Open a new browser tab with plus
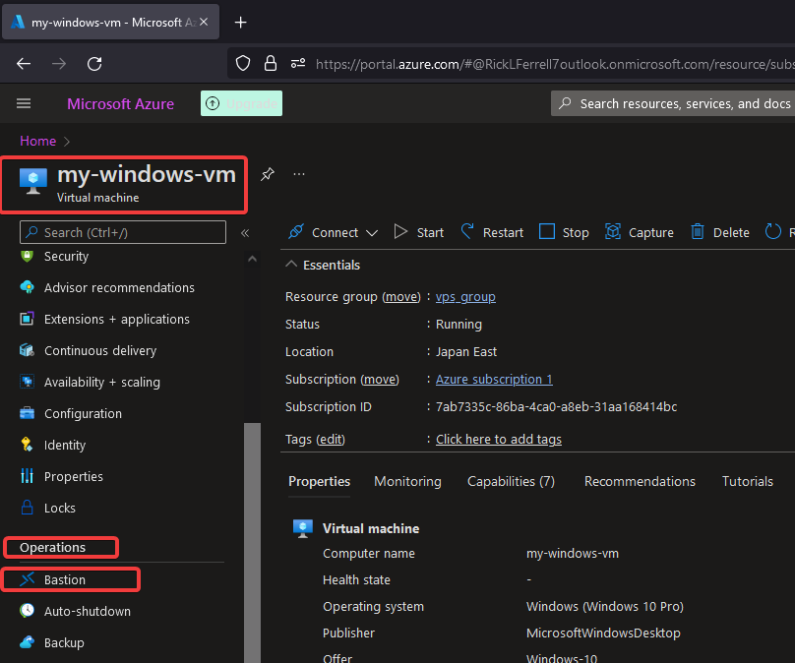The height and width of the screenshot is (663, 795). click(x=240, y=23)
